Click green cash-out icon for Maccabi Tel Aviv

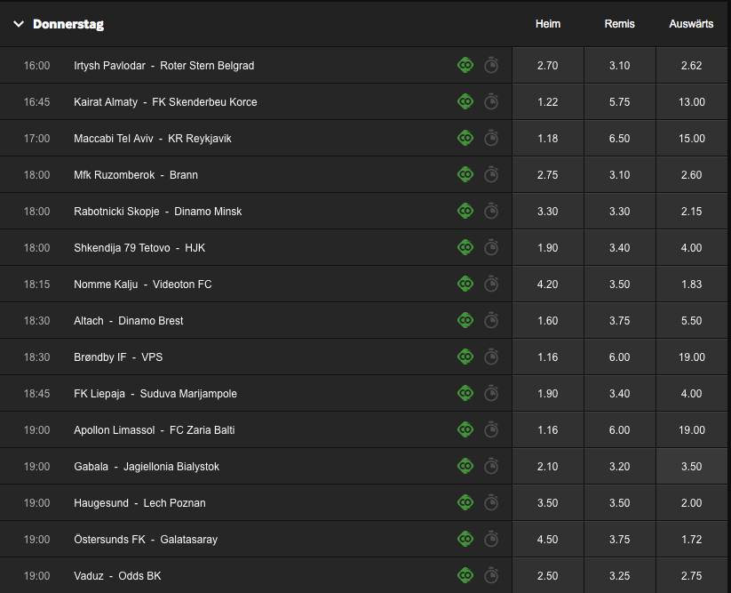point(465,138)
